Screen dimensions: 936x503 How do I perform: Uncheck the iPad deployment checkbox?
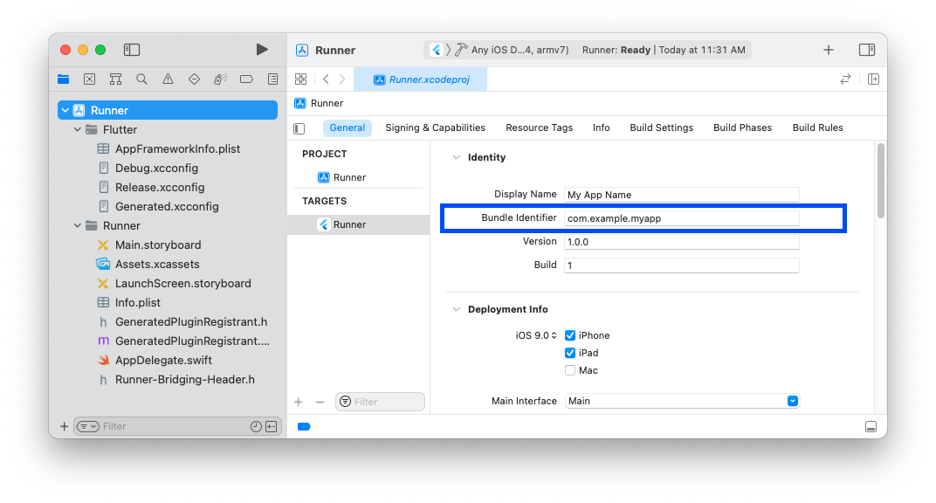(570, 353)
